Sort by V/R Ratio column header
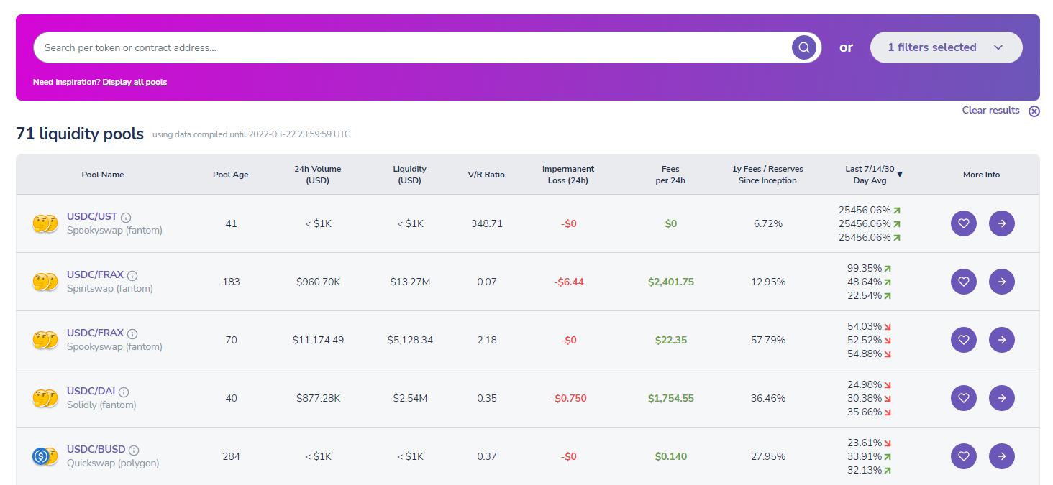Screen dimensions: 1053x485 tap(487, 175)
